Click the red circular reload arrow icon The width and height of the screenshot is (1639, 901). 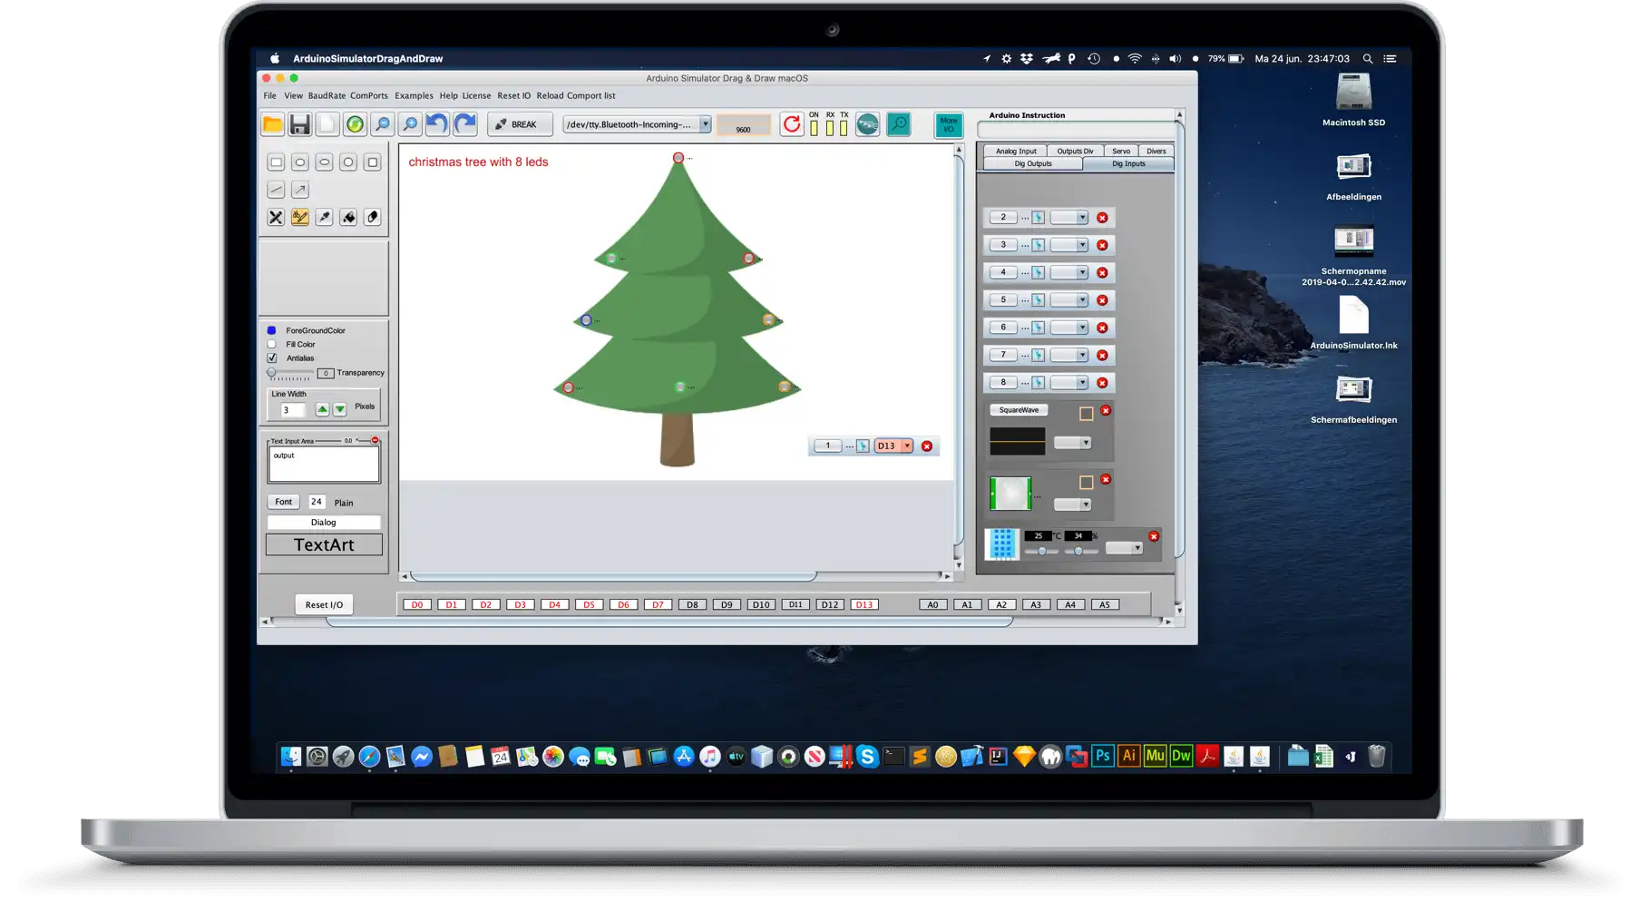(x=792, y=124)
